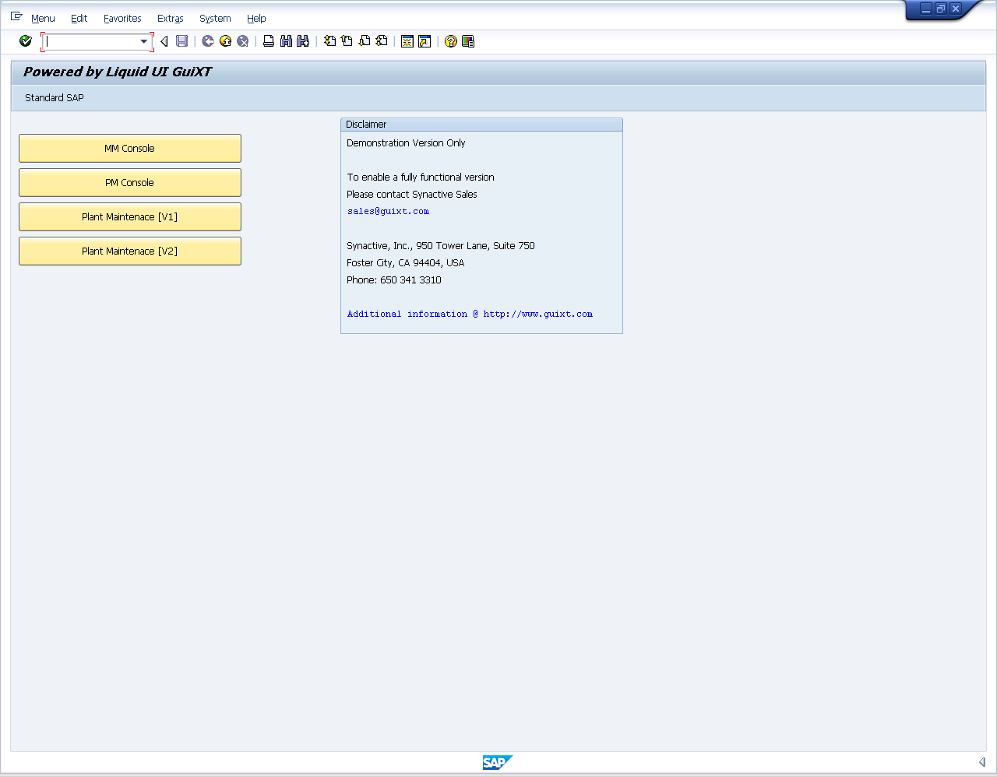Open Customize Local Layout icon

[468, 41]
